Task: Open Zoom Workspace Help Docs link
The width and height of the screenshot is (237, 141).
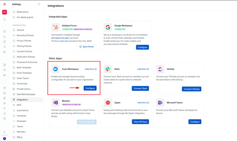Action: point(91,69)
